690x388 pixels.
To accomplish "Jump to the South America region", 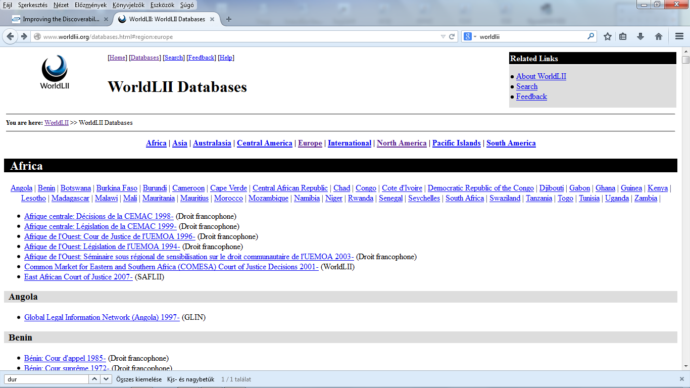I will coord(511,143).
